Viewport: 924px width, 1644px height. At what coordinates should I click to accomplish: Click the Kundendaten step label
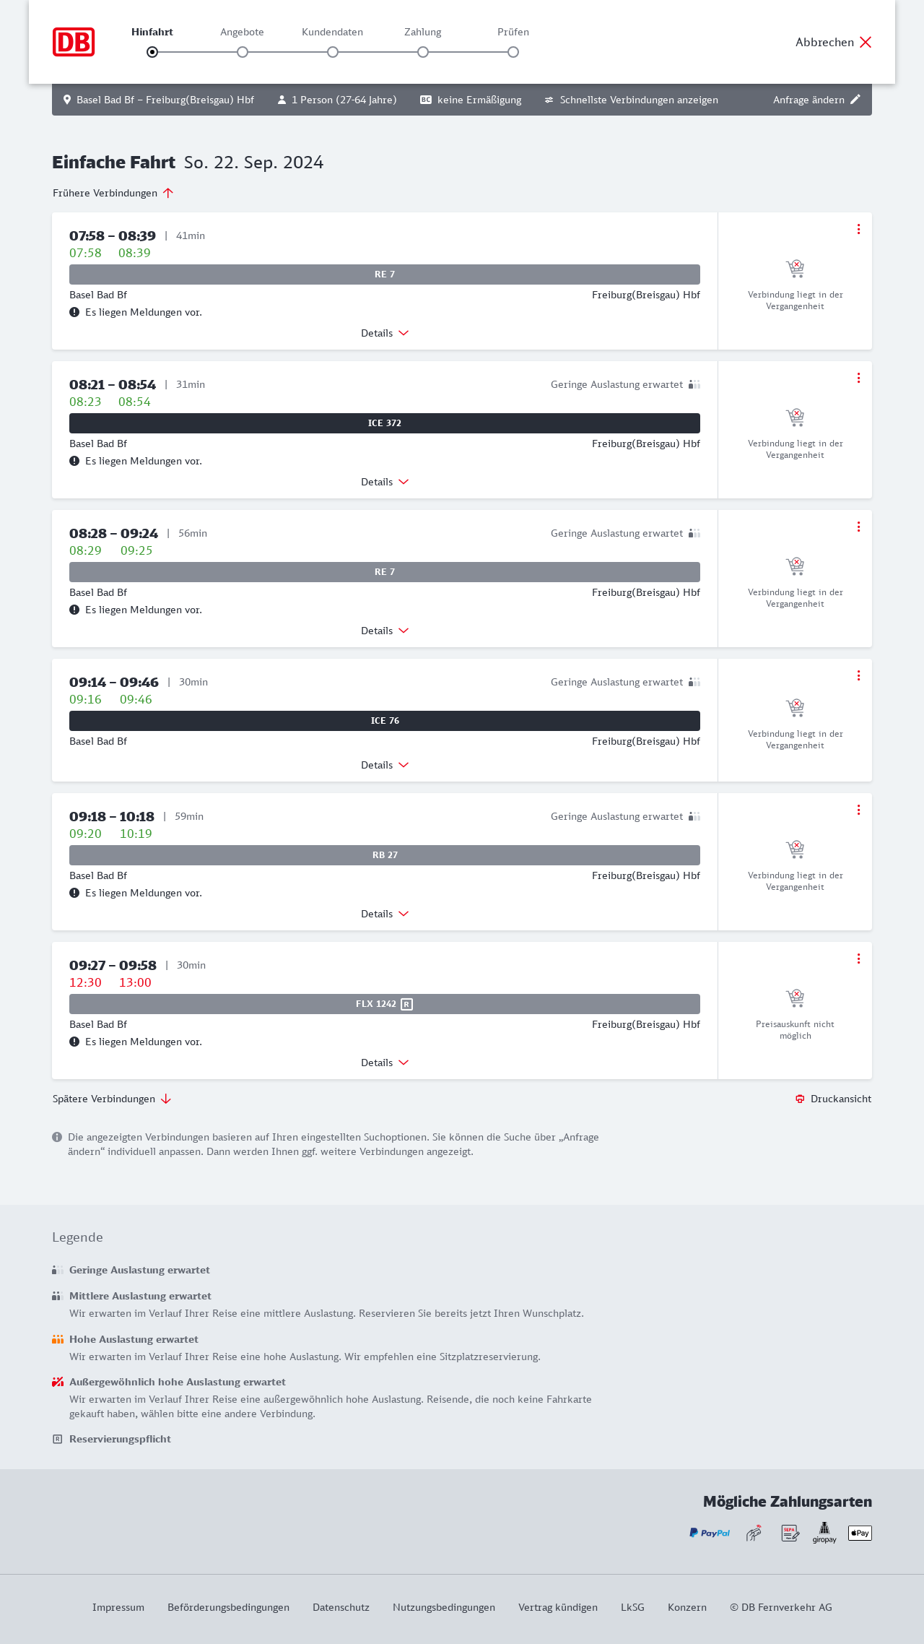332,32
